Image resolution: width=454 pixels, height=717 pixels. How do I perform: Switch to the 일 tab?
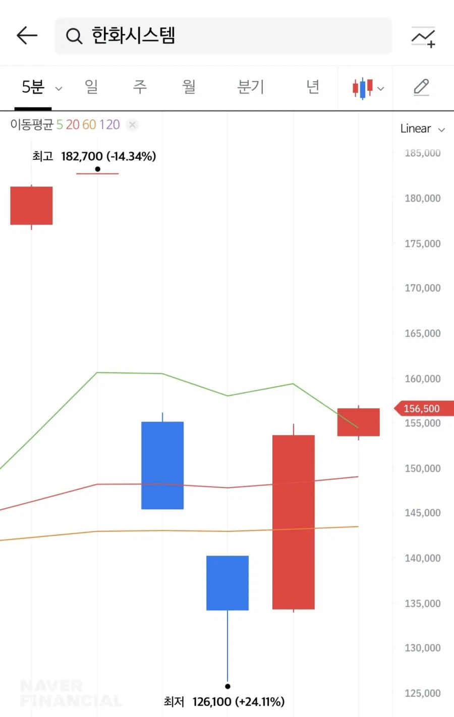coord(91,87)
